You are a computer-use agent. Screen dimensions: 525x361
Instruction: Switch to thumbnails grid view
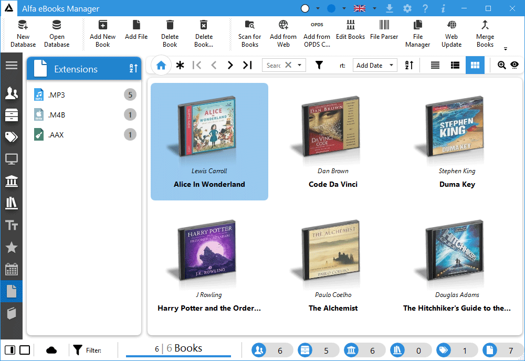pos(475,65)
